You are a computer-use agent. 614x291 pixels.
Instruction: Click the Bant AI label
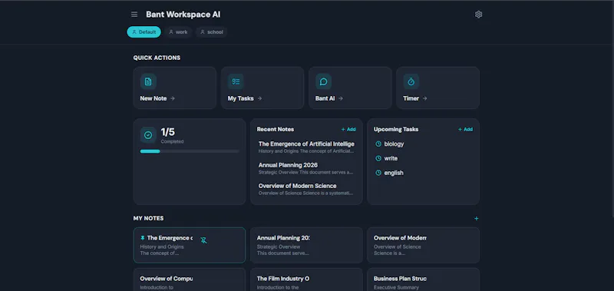[325, 99]
